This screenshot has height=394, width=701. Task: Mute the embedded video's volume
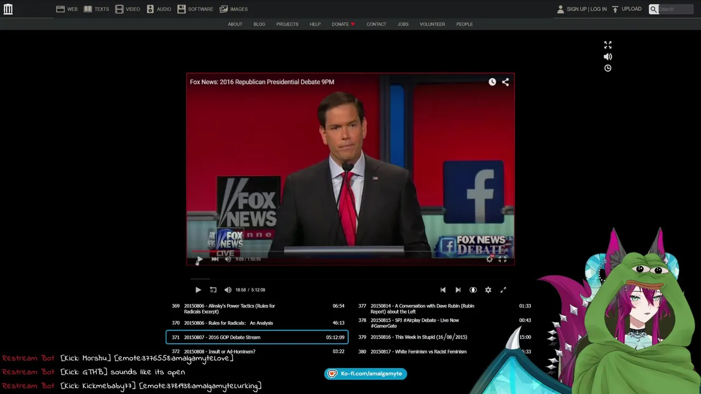(228, 259)
